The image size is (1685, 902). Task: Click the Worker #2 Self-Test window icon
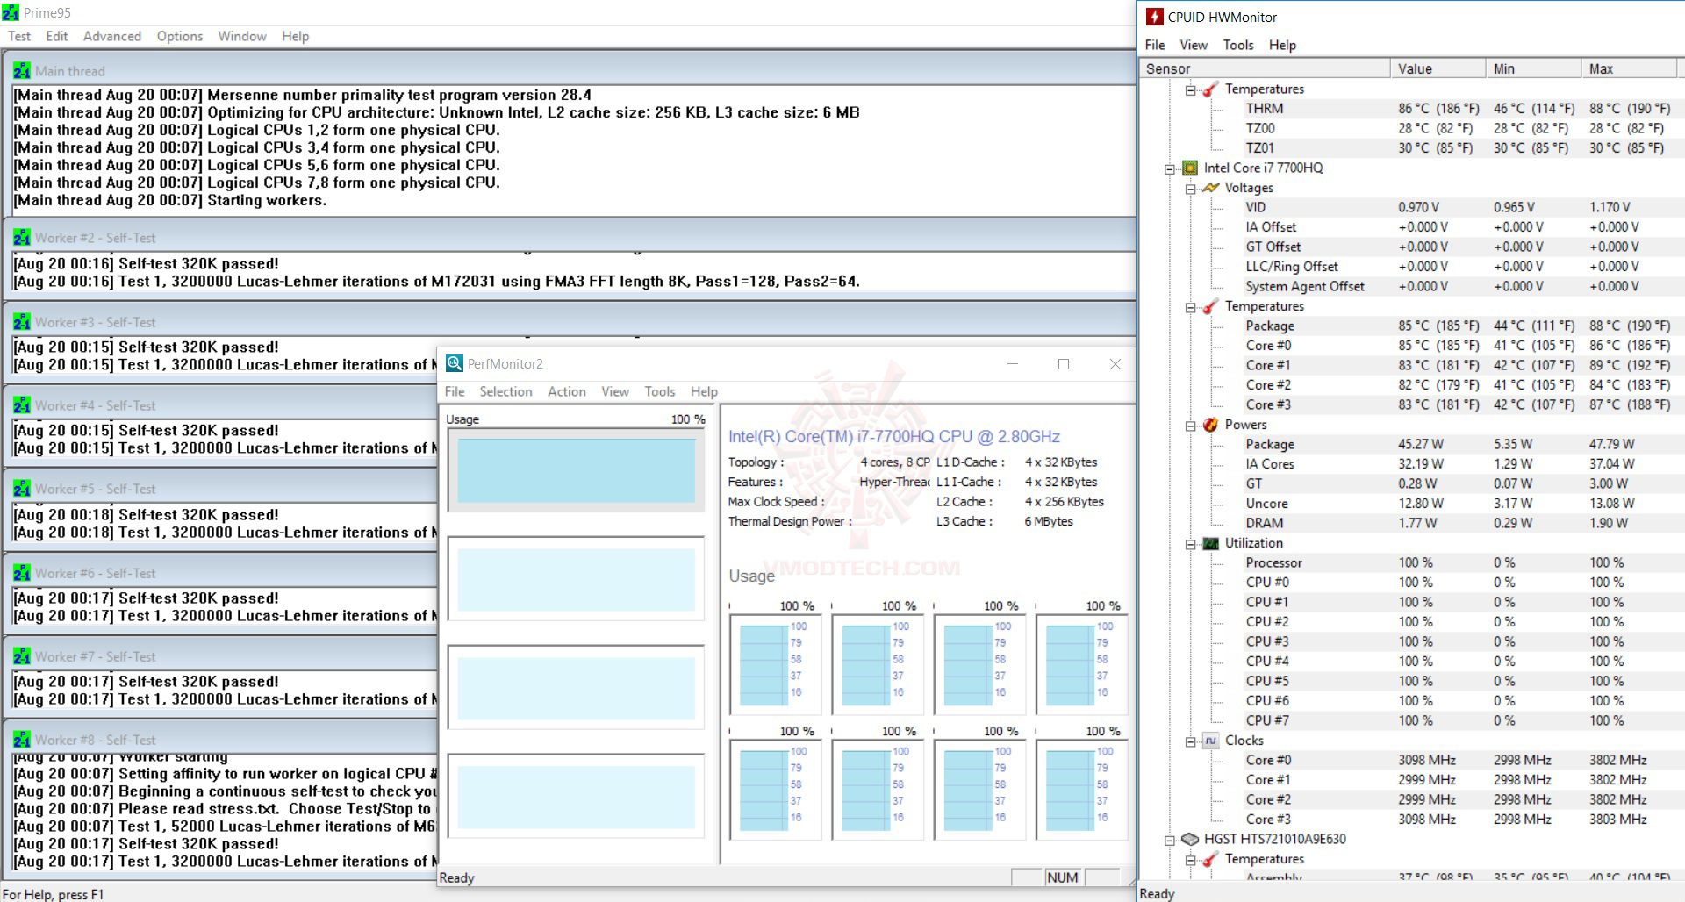point(22,238)
